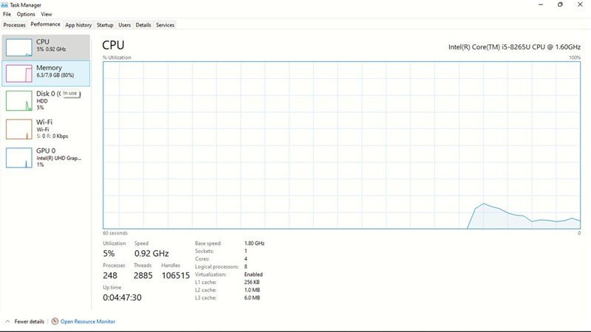This screenshot has height=332, width=591.
Task: Click the Task Manager title bar icon
Action: [x=5, y=4]
